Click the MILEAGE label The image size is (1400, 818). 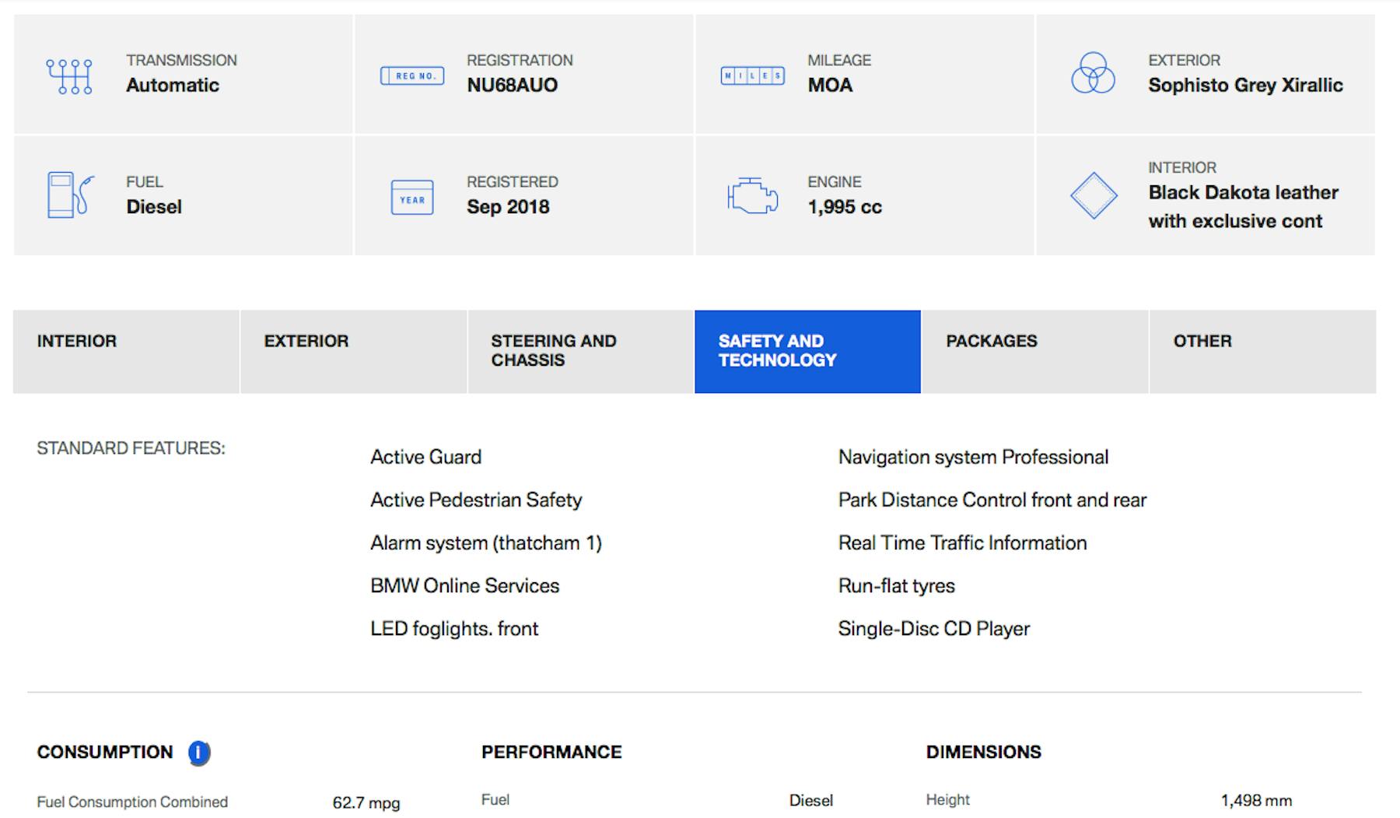click(x=839, y=60)
